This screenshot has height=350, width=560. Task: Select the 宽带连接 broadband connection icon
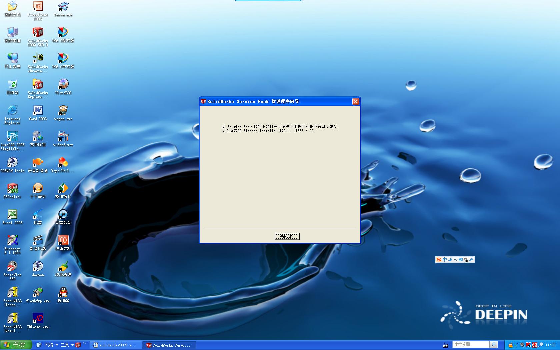pyautogui.click(x=38, y=139)
